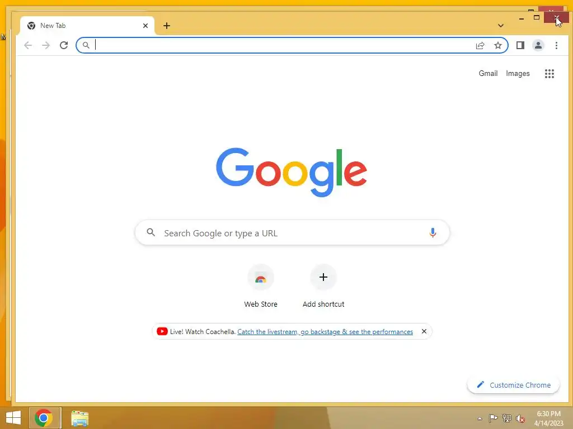The height and width of the screenshot is (429, 573).
Task: Click the Chrome taskbar icon
Action: point(44,418)
